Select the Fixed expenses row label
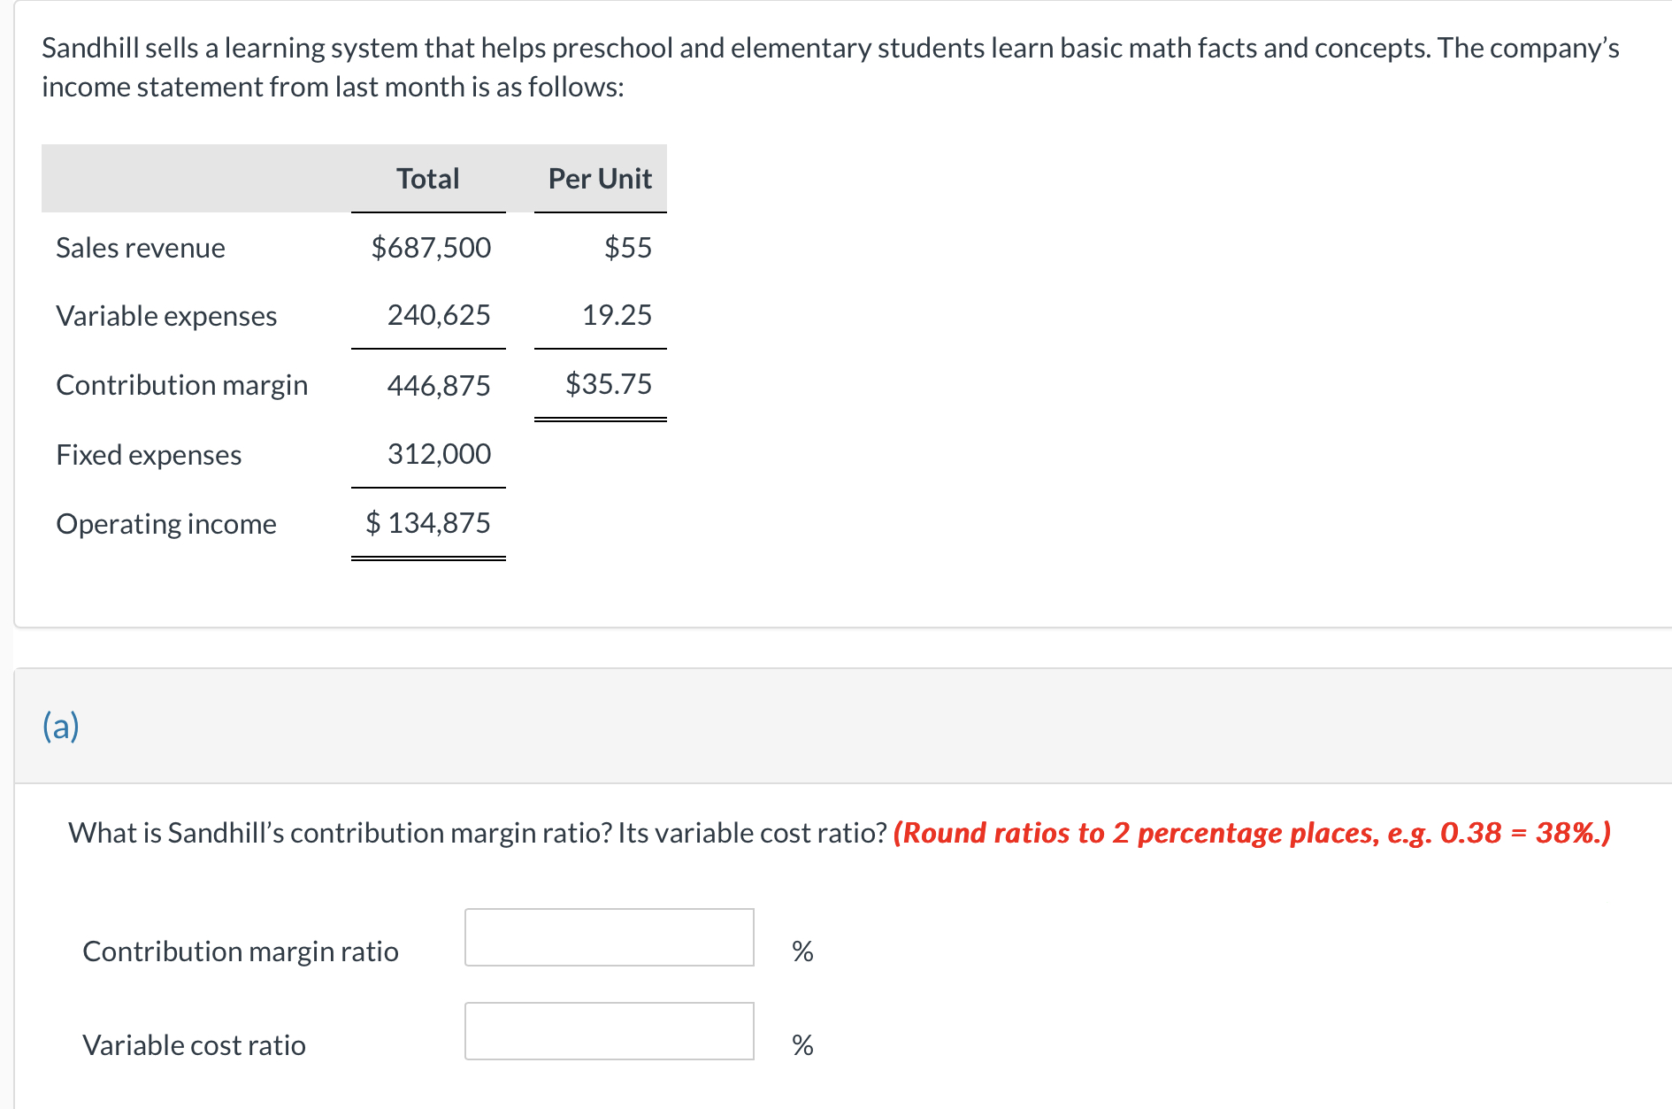This screenshot has width=1672, height=1109. click(x=149, y=455)
